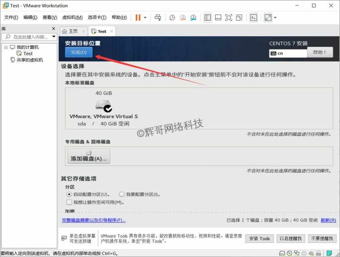
Task: Switch to the 主页 tab
Action: click(73, 32)
